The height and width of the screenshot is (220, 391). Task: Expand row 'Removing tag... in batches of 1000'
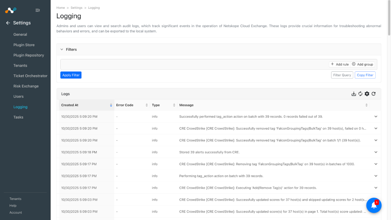[376, 164]
